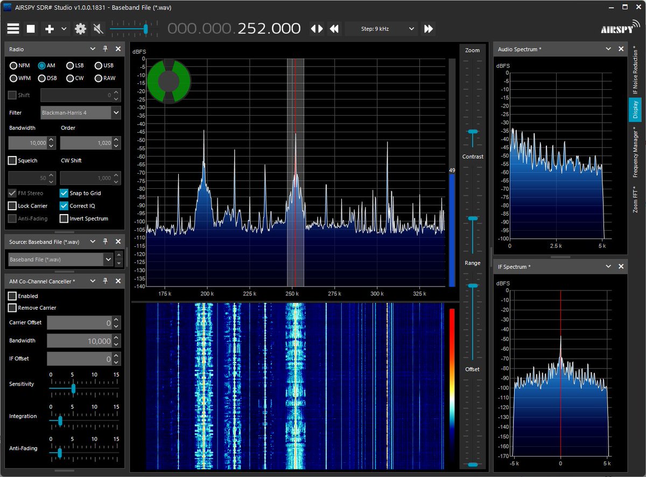
Task: Step frequency forward with double-arrow button
Action: [428, 29]
